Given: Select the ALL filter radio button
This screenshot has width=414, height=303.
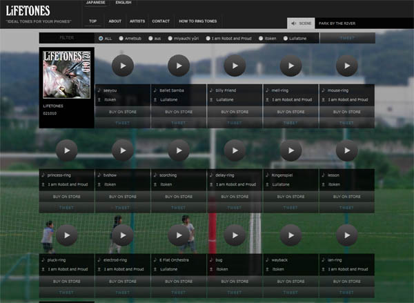Looking at the screenshot, I should (101, 38).
